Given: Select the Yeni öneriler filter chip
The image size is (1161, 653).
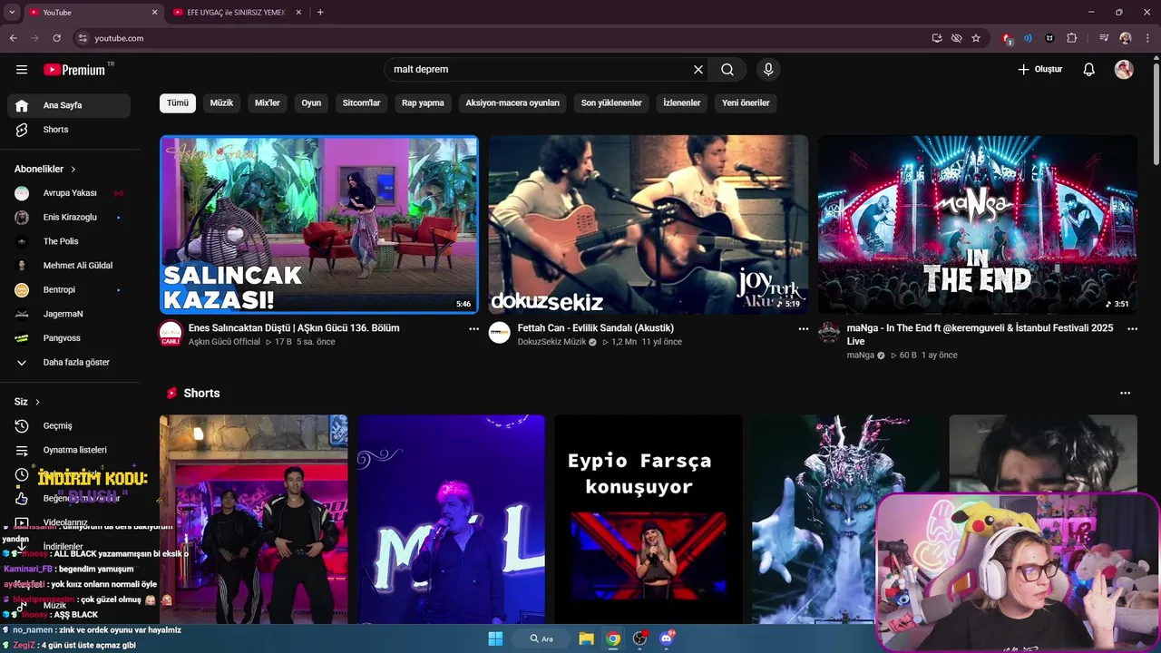Looking at the screenshot, I should [746, 103].
